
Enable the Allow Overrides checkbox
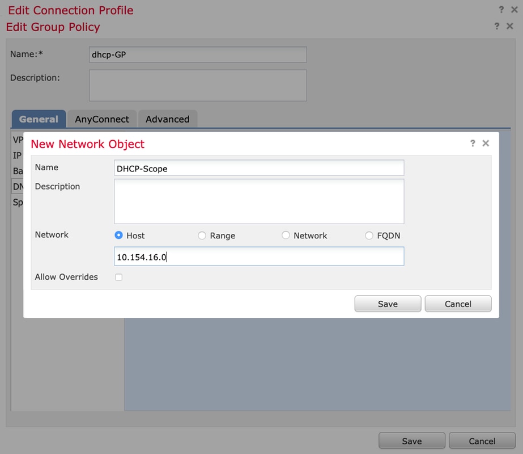pos(119,278)
